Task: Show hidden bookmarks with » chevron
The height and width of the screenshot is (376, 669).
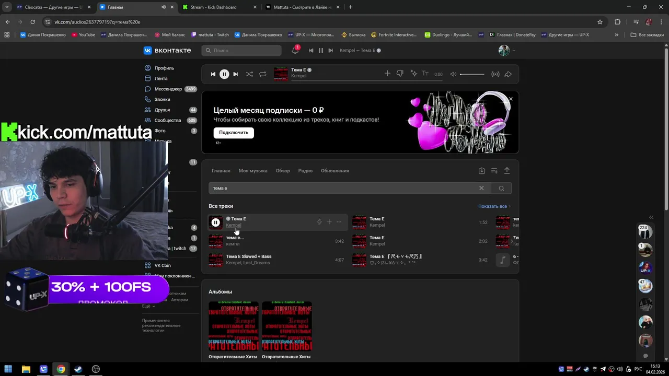Action: (x=617, y=35)
